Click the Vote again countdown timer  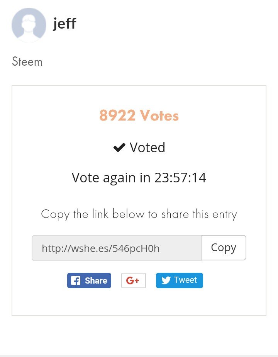tap(139, 178)
